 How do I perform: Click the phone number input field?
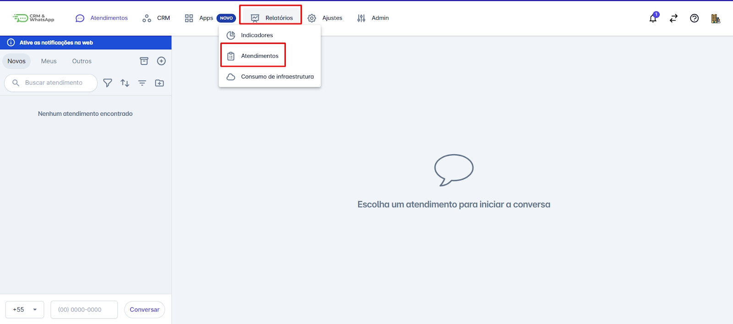point(84,309)
